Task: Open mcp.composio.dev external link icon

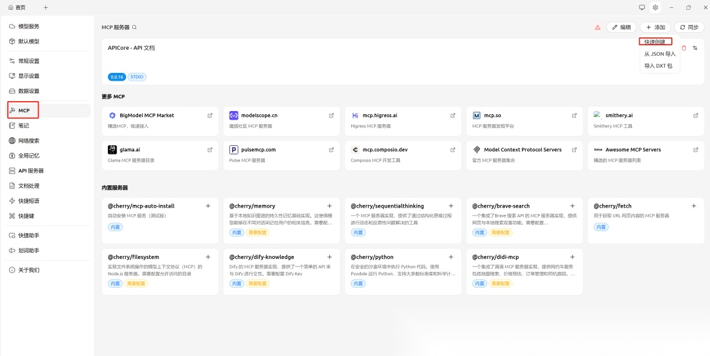Action: [453, 150]
